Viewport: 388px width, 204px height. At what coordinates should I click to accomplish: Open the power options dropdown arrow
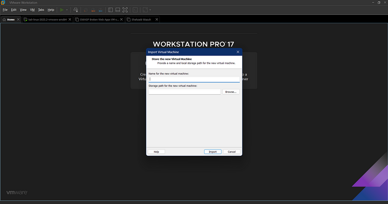click(67, 10)
